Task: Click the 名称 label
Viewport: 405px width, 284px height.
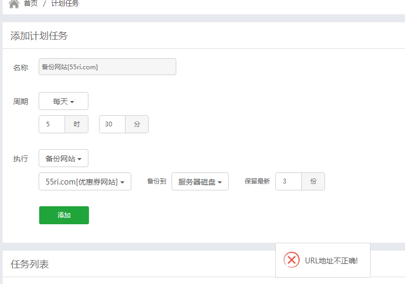Action: coord(21,68)
